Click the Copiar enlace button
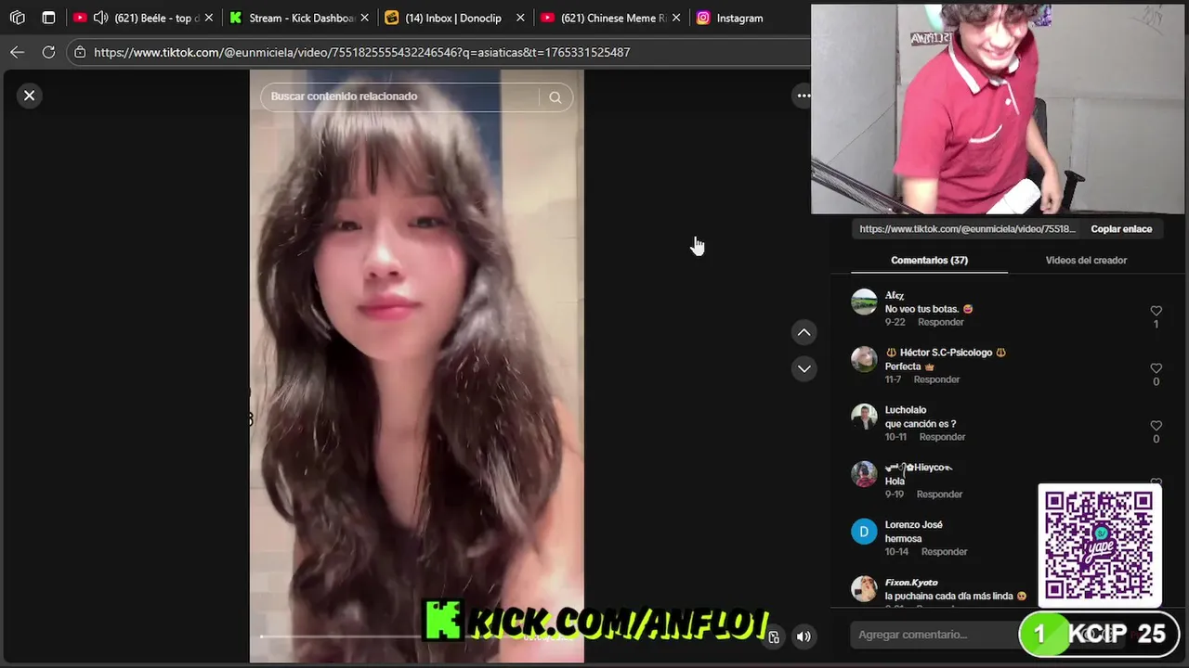This screenshot has width=1189, height=668. coord(1121,229)
